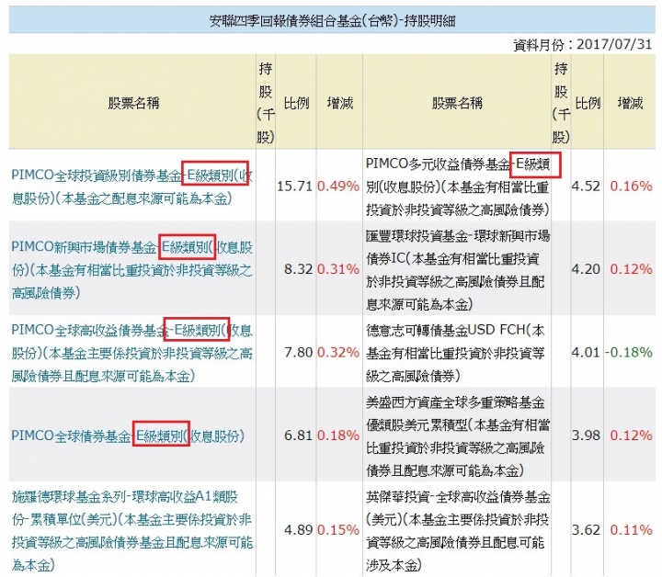
Task: Click 匯豐環球投資基金 環球新興市場債券IC text
Action: 458,269
